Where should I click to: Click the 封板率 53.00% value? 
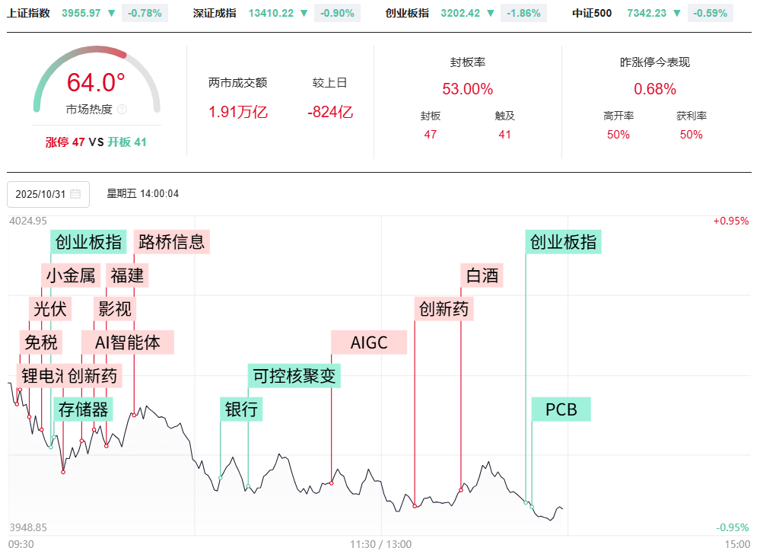pos(467,89)
